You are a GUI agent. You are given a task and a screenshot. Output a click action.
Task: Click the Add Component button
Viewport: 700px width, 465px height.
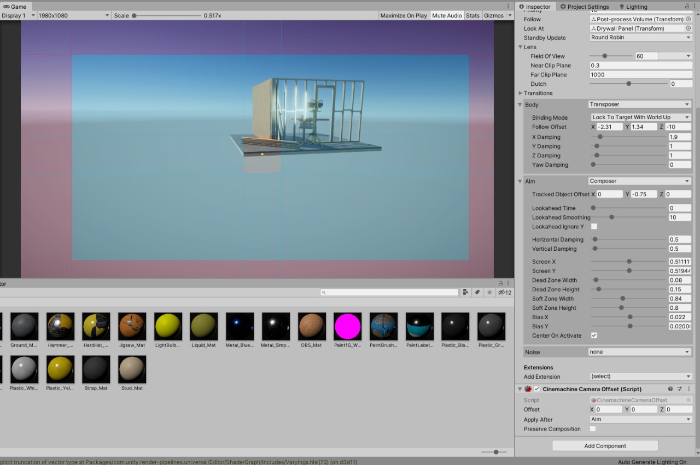click(x=605, y=446)
